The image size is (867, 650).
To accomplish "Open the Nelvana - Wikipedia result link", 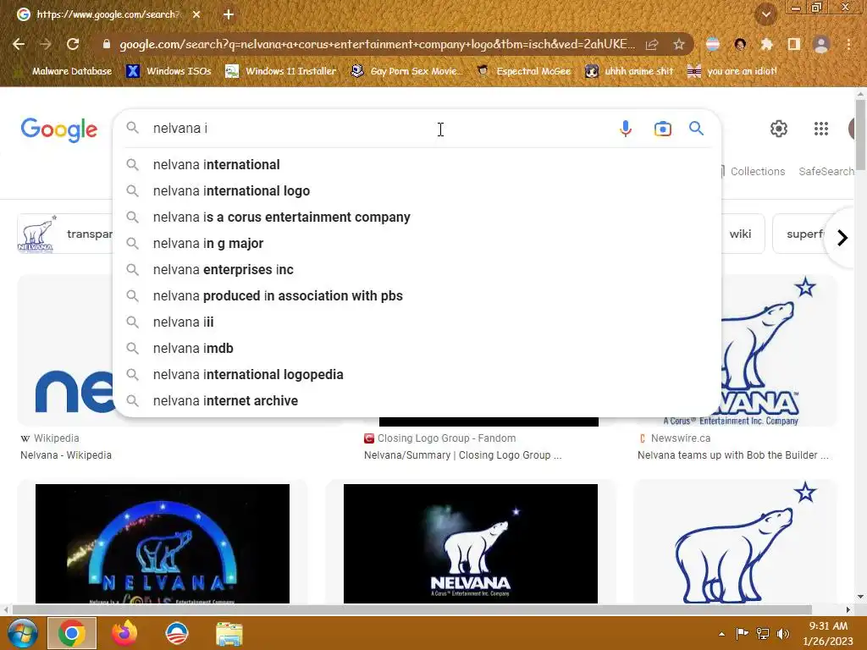I will tap(66, 454).
